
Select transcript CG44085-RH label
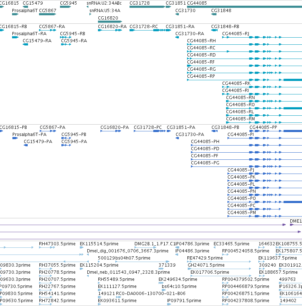coord(201,40)
